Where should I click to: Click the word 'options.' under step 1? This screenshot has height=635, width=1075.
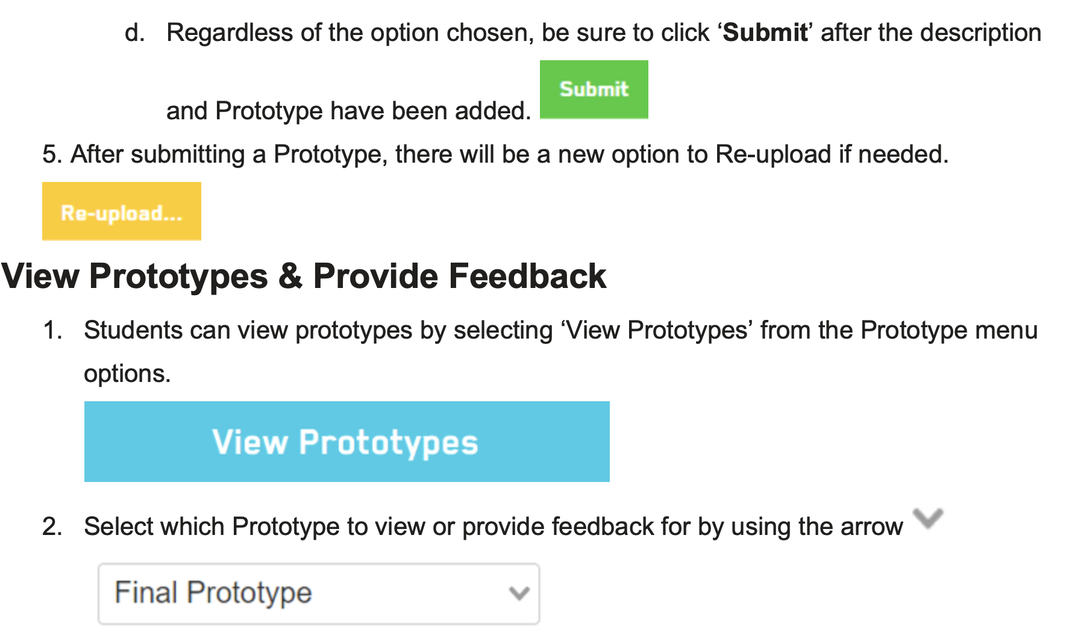click(x=127, y=374)
